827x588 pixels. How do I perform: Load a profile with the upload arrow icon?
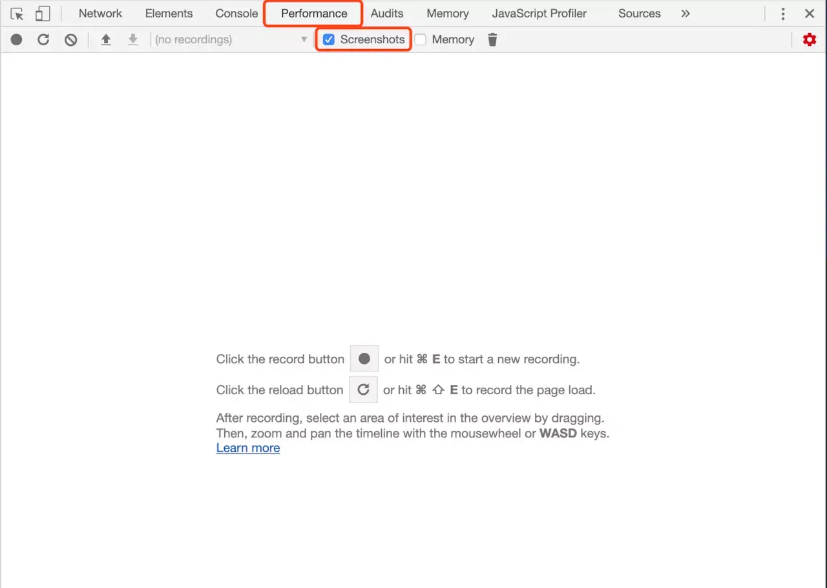click(x=106, y=39)
